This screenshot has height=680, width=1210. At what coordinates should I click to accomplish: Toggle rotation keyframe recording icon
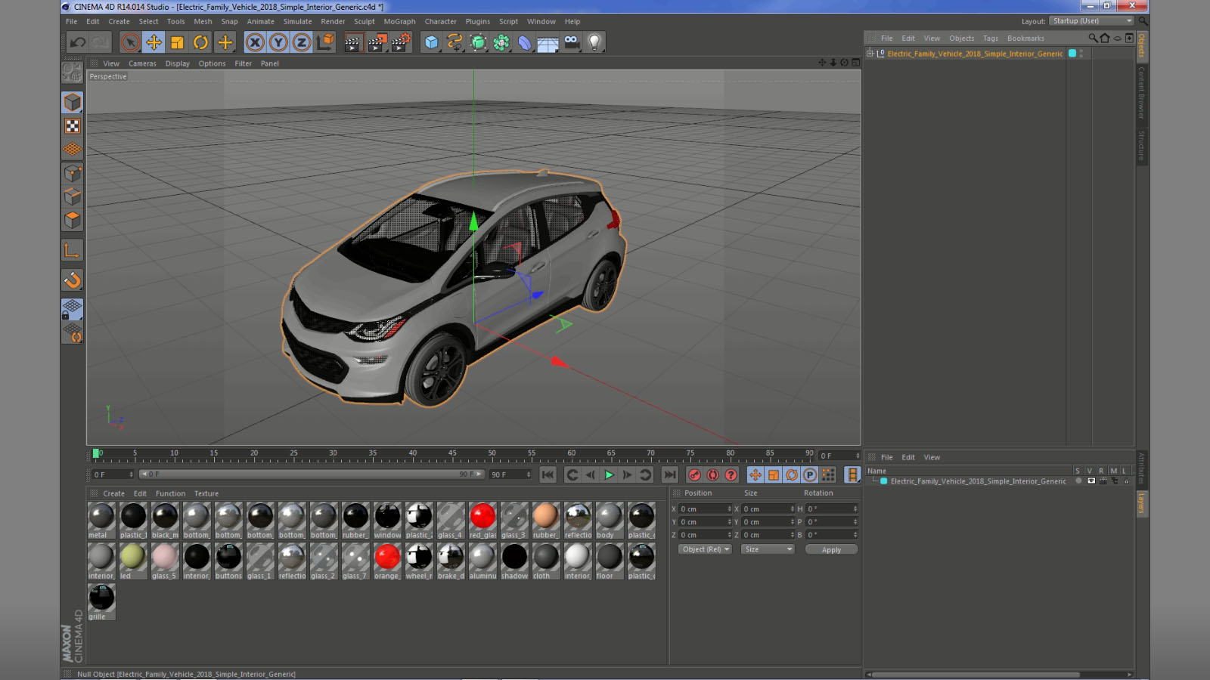tap(791, 474)
